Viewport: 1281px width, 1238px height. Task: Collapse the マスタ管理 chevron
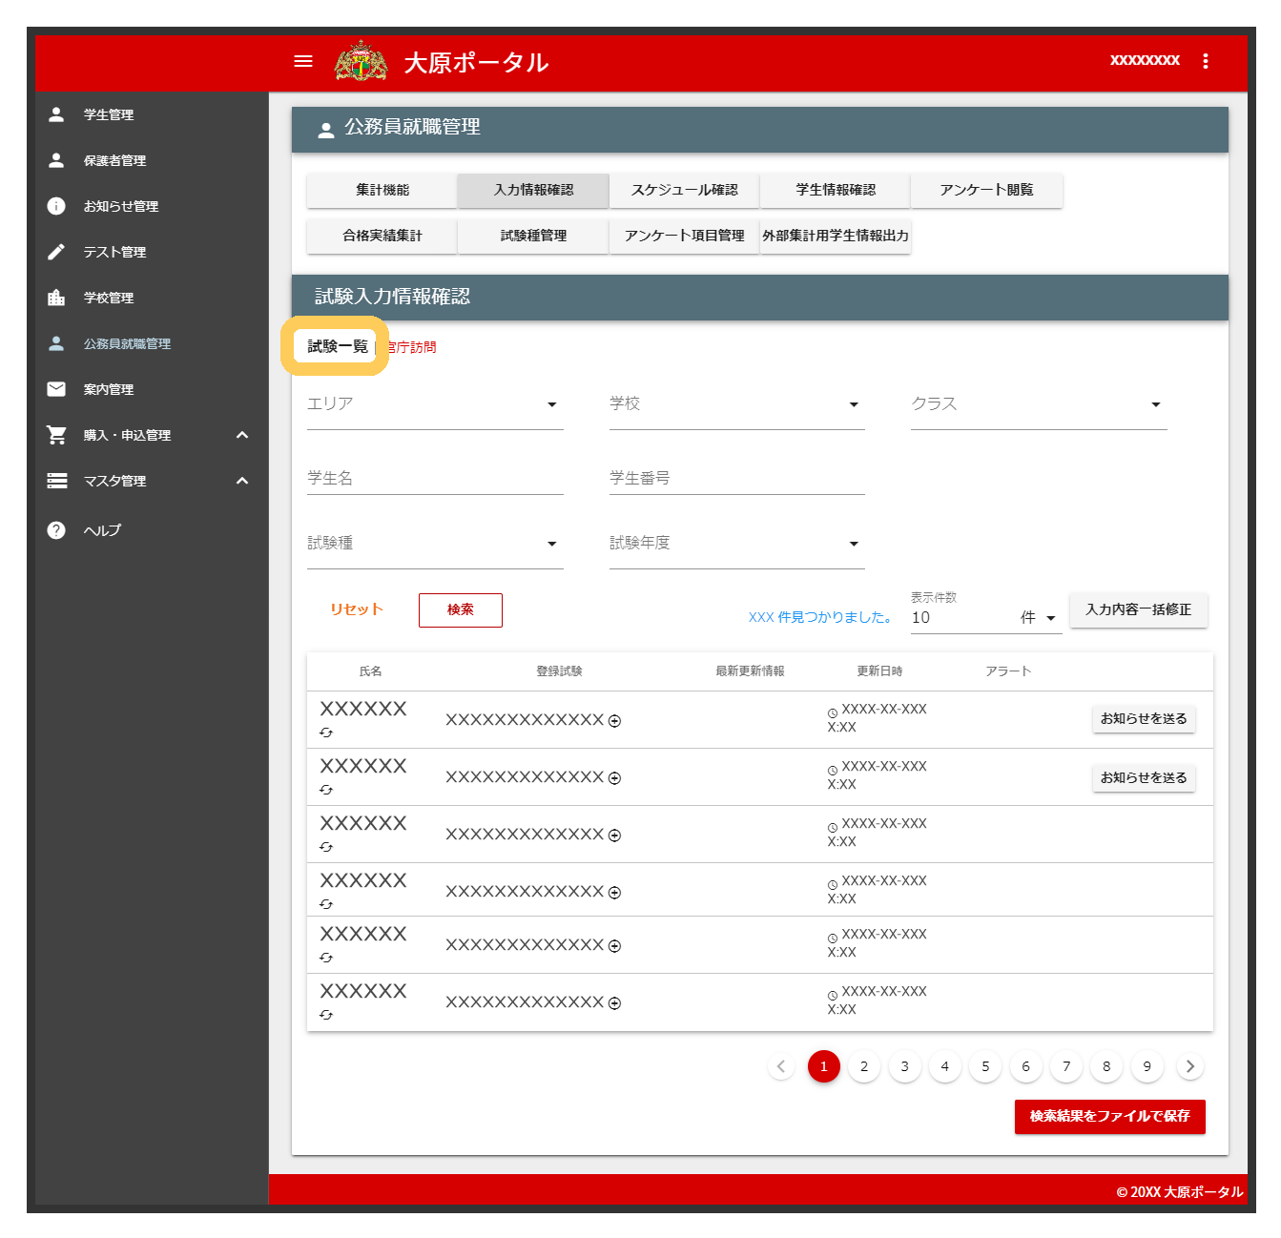point(242,481)
